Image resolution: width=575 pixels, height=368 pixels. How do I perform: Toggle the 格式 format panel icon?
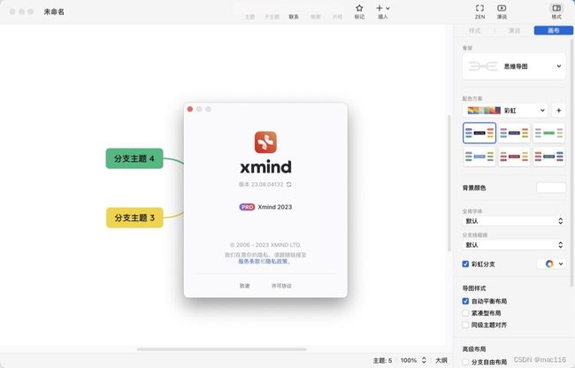(x=556, y=8)
